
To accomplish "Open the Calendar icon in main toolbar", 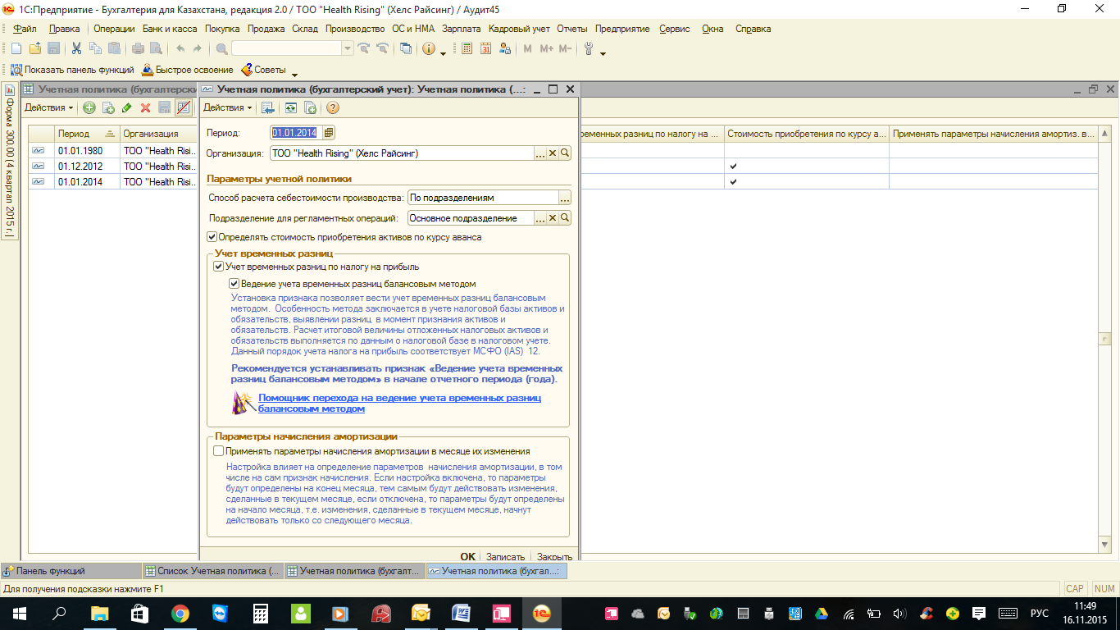I will (485, 49).
